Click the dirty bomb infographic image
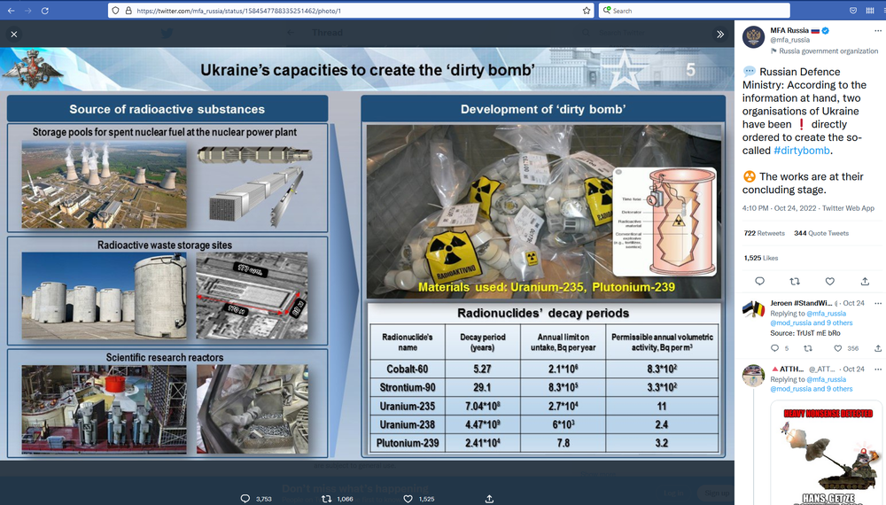Viewport: 886px width, 505px height. click(x=368, y=253)
